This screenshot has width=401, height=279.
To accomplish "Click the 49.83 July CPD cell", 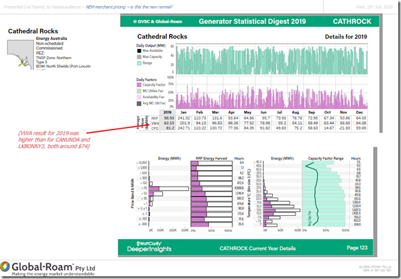I will tap(281, 128).
